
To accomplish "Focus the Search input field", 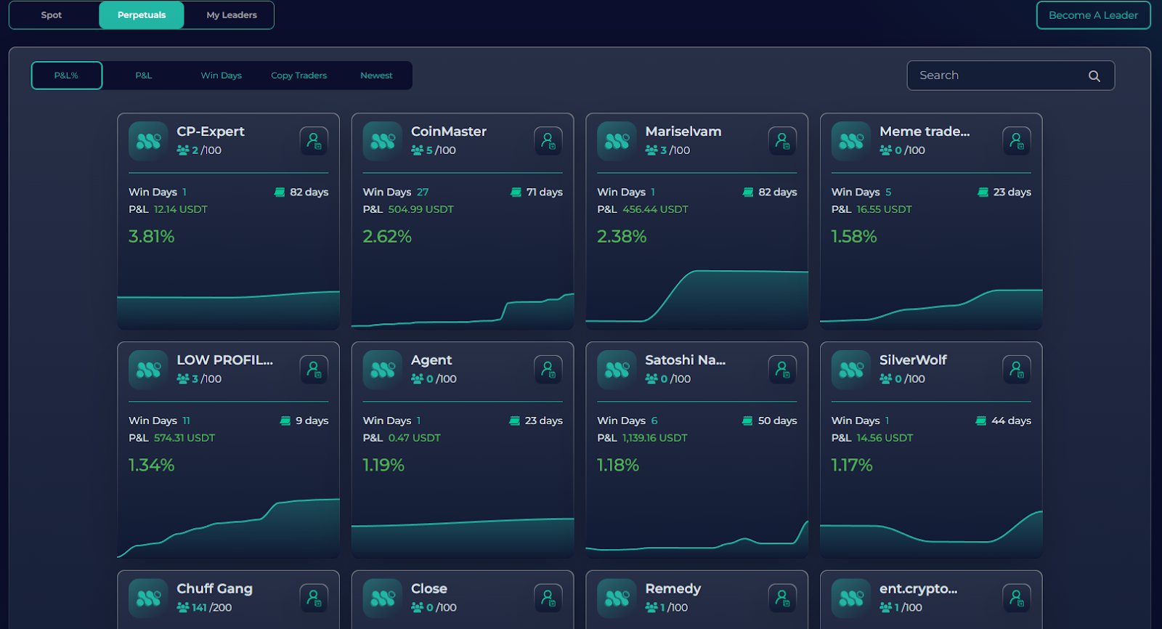I will tap(999, 76).
